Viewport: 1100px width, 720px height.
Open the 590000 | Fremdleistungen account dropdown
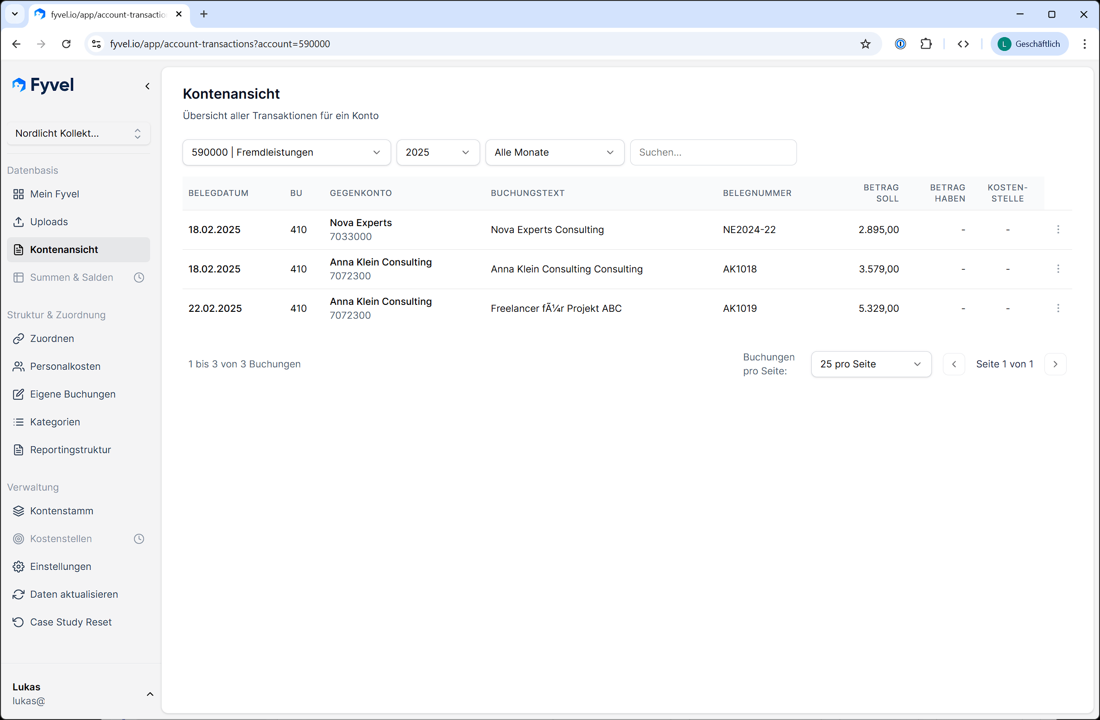coord(286,152)
